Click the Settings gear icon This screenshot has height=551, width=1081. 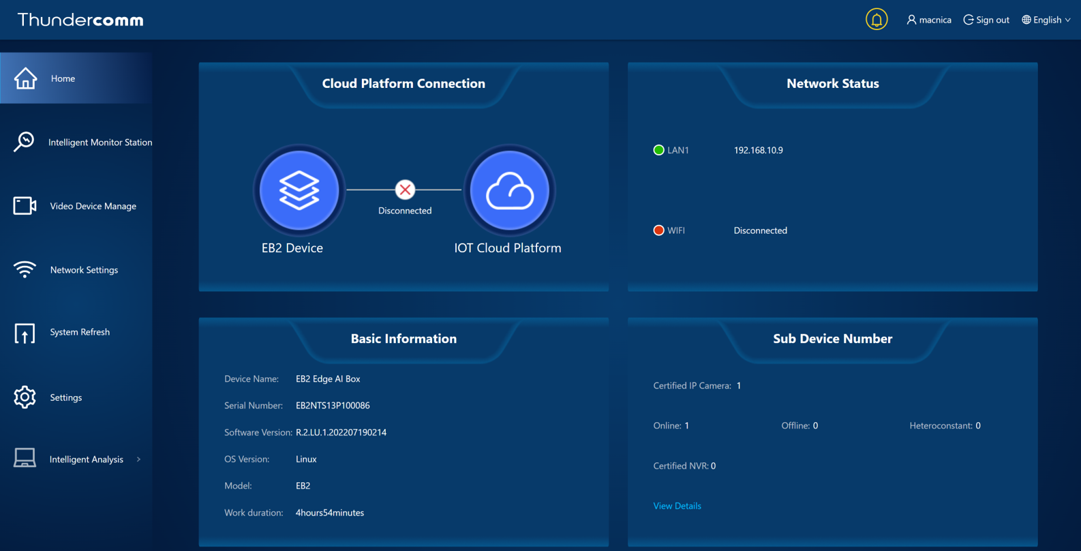point(25,397)
